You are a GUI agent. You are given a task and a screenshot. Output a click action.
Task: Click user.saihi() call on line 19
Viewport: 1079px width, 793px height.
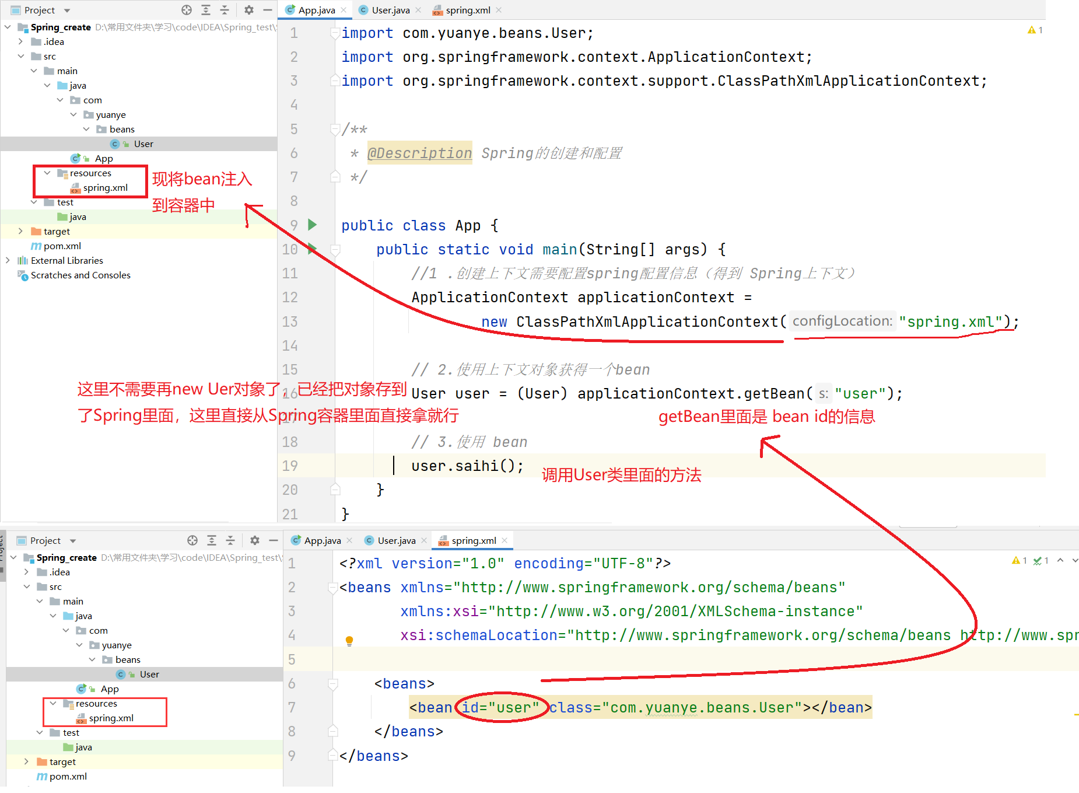(x=468, y=466)
